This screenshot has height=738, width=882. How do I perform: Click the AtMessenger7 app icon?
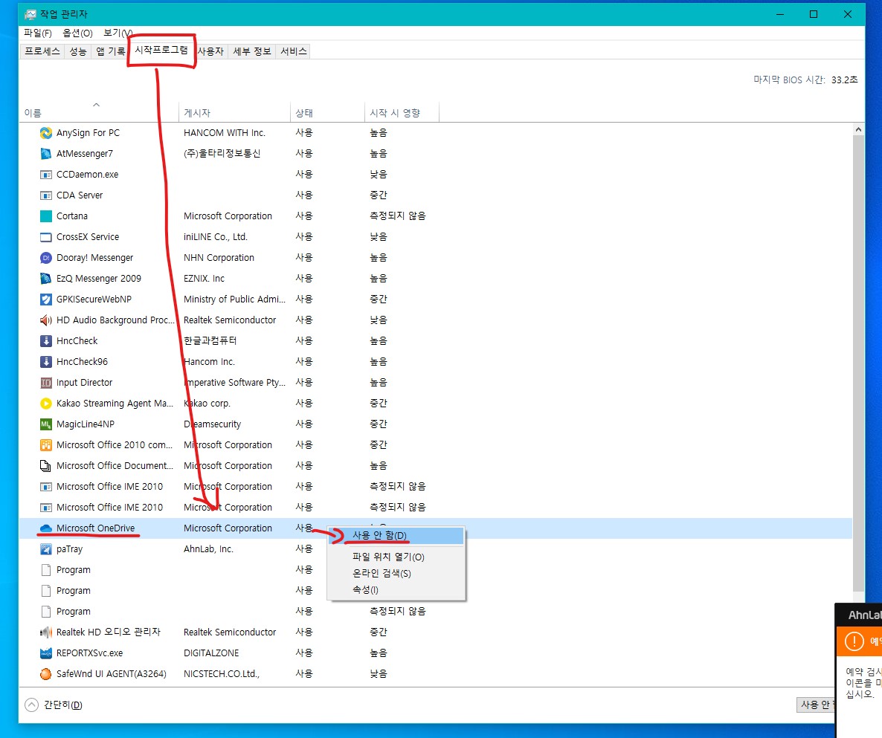click(x=45, y=154)
